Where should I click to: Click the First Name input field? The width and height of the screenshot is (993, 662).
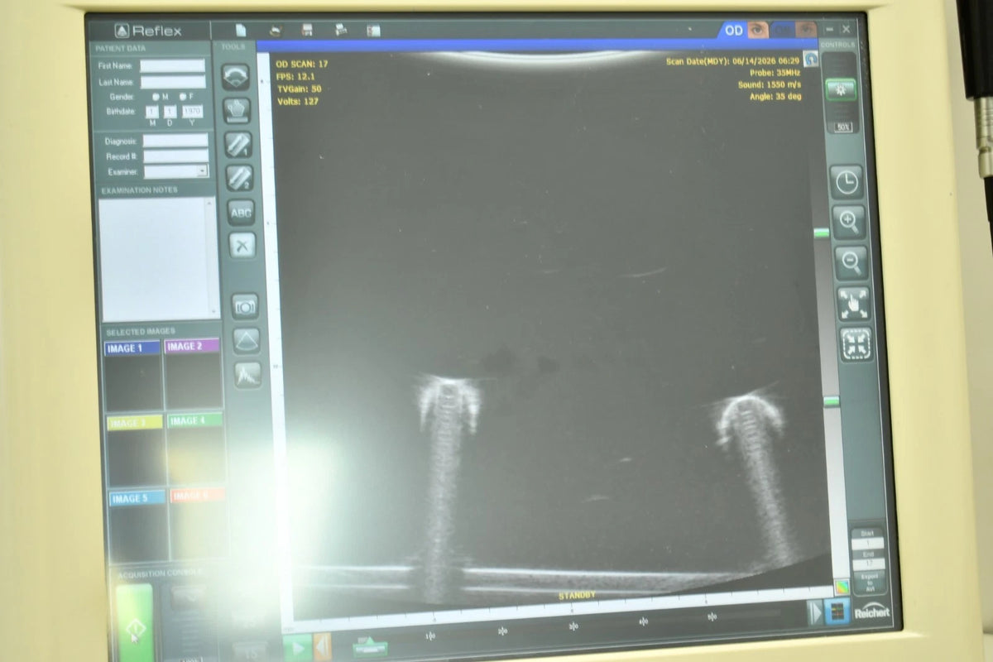(172, 65)
